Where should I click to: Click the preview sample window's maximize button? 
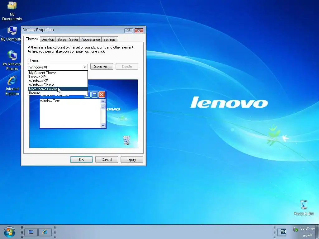coord(94,95)
